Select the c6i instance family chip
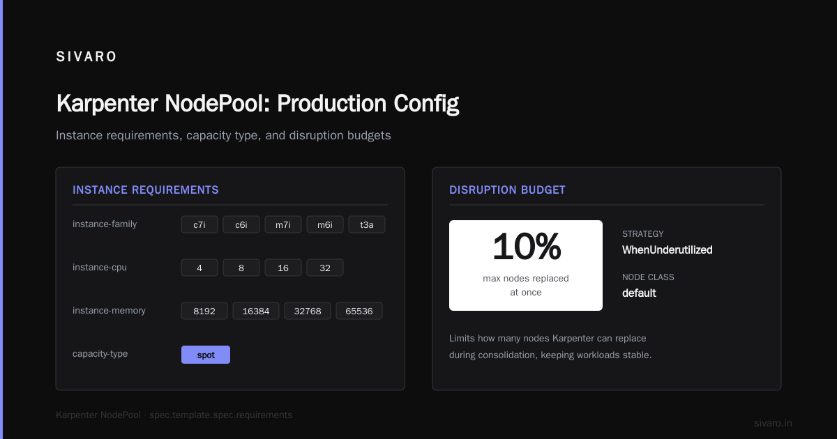 241,224
